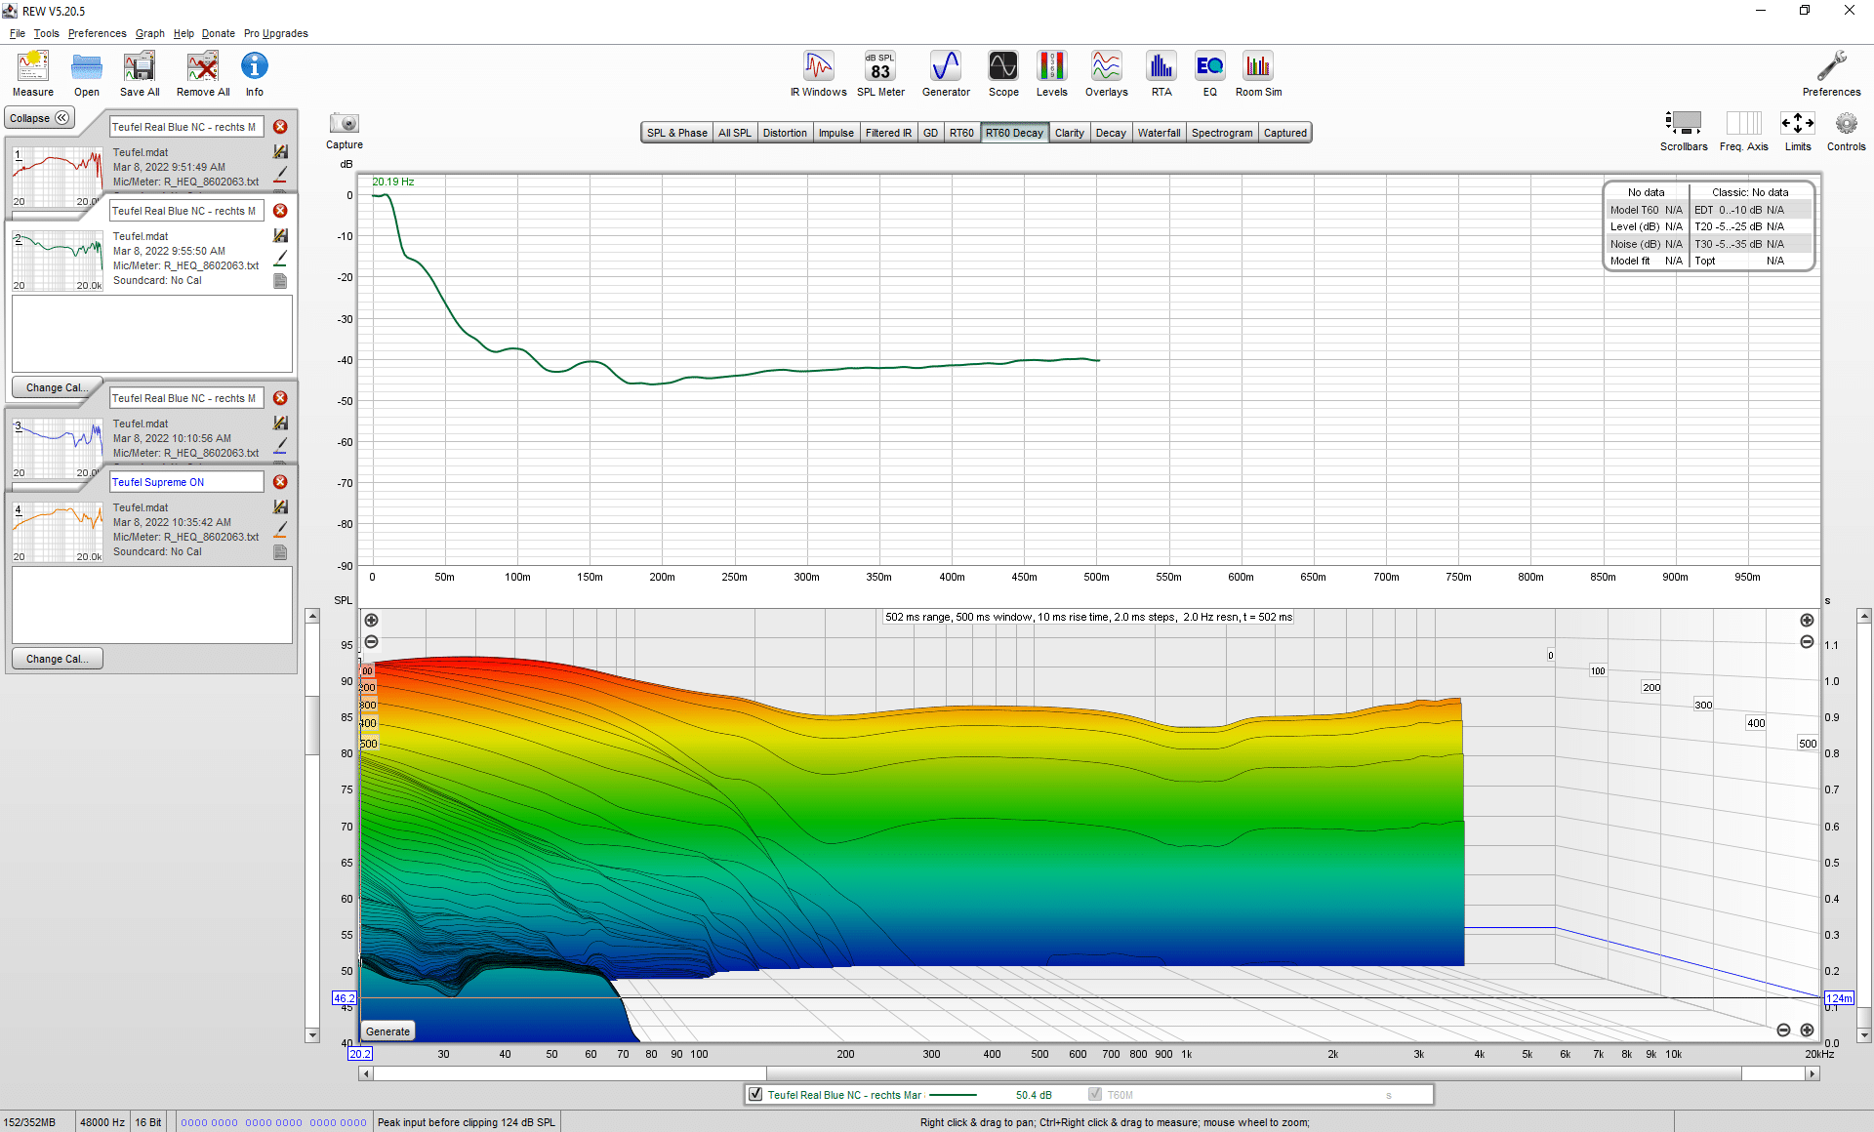Click Generate on the waterfall plot
Viewport: 1874px width, 1132px height.
pyautogui.click(x=388, y=1031)
